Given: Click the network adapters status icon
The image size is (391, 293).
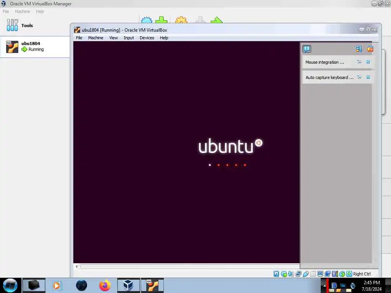Looking at the screenshot, I should click(299, 274).
